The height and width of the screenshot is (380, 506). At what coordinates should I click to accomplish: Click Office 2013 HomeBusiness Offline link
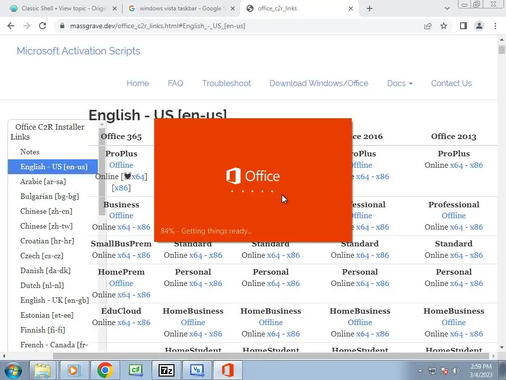click(x=454, y=323)
